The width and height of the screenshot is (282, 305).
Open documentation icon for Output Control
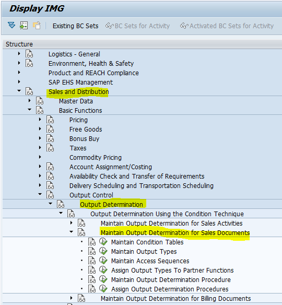50,195
